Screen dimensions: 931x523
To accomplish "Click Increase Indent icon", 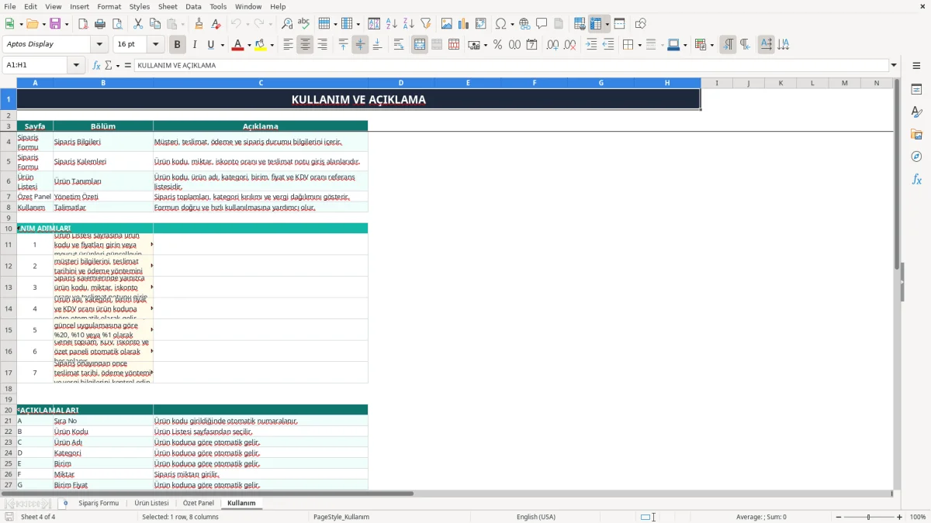I will (591, 45).
